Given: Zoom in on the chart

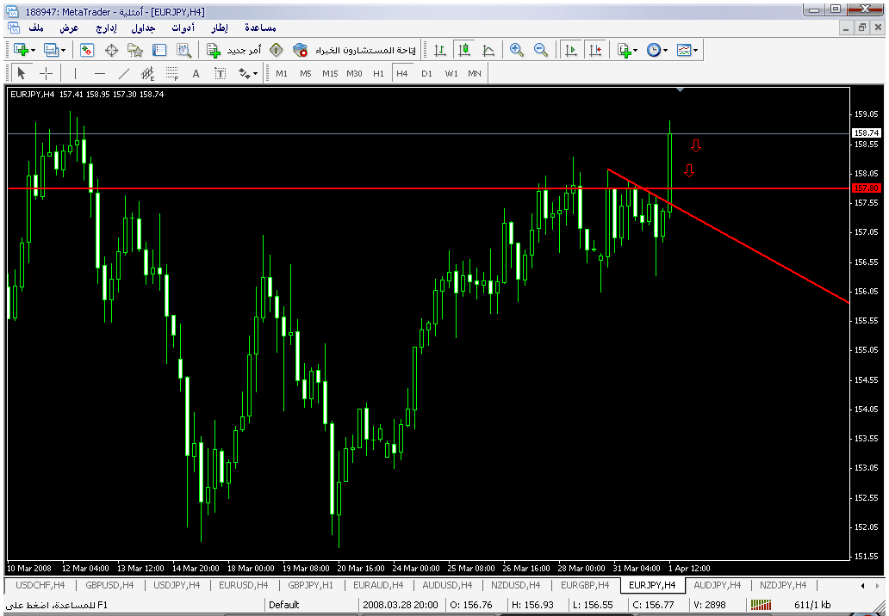Looking at the screenshot, I should (517, 51).
